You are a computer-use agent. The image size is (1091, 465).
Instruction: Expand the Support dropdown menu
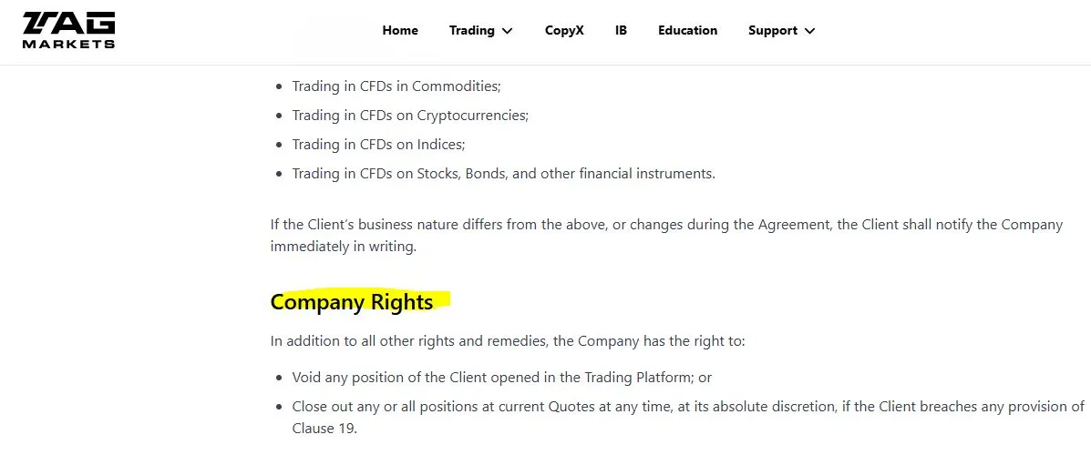[781, 31]
